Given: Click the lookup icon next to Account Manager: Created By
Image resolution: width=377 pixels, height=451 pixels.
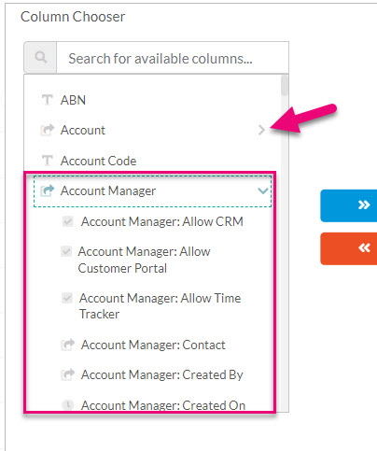Looking at the screenshot, I should coord(68,374).
